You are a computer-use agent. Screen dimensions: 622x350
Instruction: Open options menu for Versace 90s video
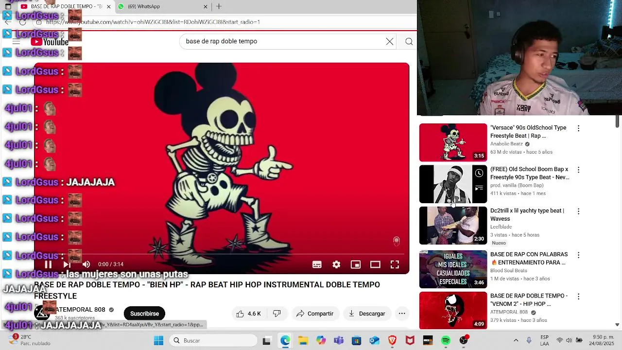(578, 128)
